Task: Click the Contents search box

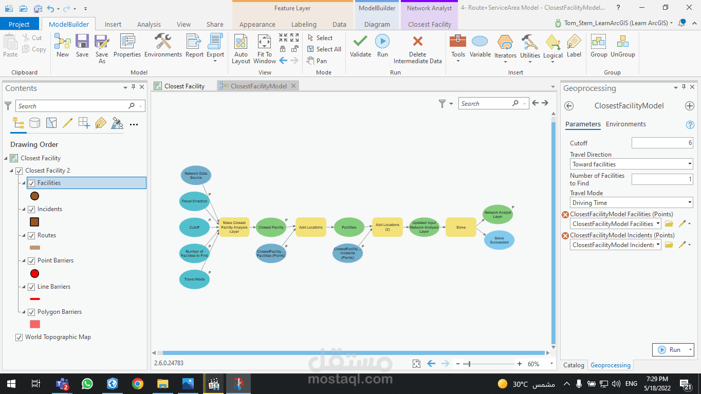Action: (x=81, y=106)
